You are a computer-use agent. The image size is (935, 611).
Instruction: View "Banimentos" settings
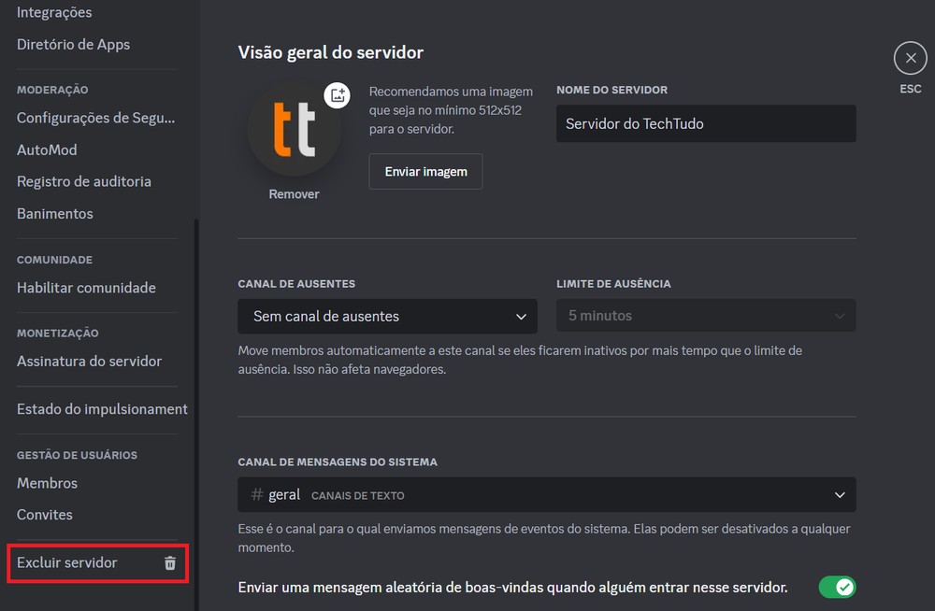[54, 213]
